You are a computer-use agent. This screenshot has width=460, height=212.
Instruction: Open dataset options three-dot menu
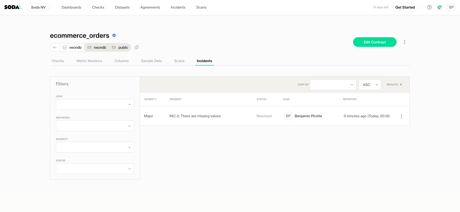pos(404,42)
